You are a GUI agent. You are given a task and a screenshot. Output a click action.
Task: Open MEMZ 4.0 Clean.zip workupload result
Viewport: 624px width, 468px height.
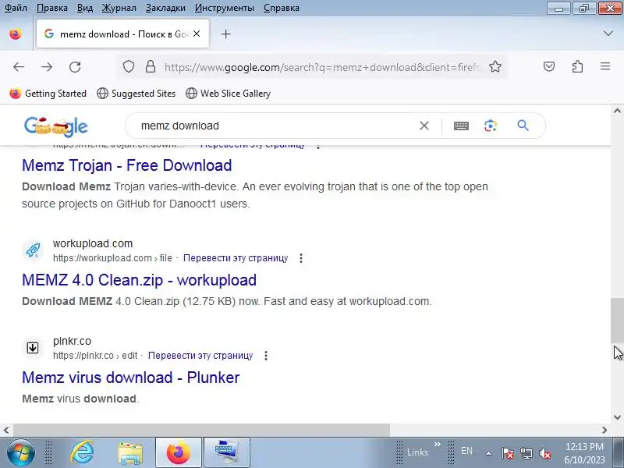pos(140,280)
